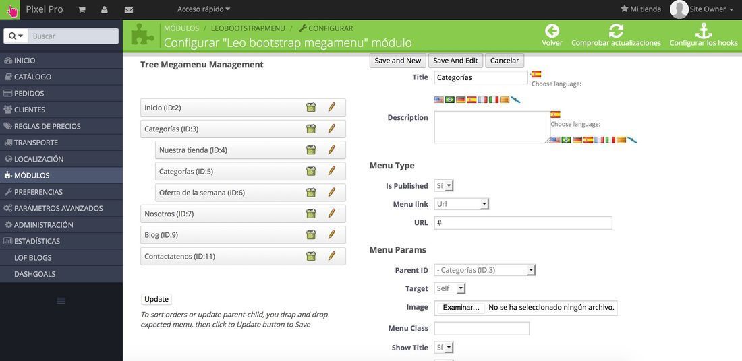The width and height of the screenshot is (742, 361).
Task: Open LOF BLOGS in the sidebar
Action: pyautogui.click(x=61, y=257)
